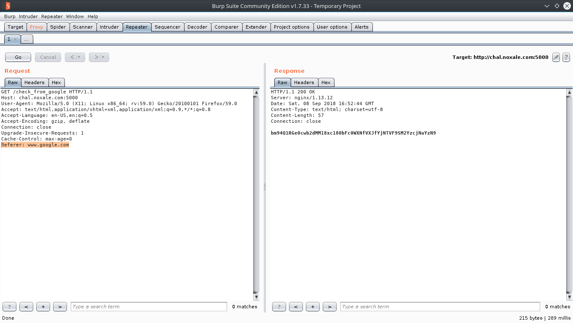Switch response to Hex view
This screenshot has width=573, height=323.
tap(326, 82)
